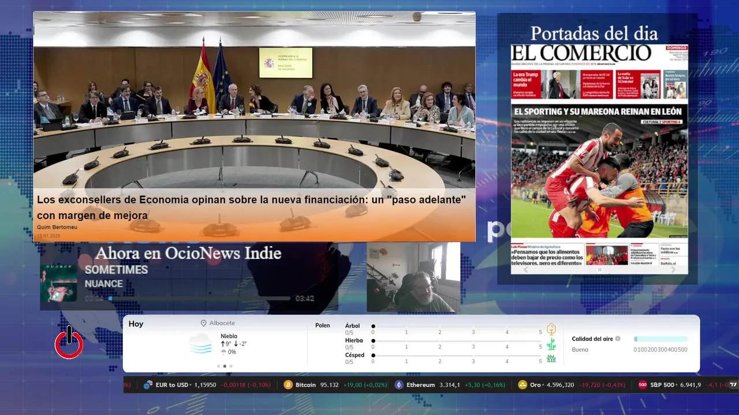Click the air quality index bar
The image size is (739, 415).
coord(660,339)
